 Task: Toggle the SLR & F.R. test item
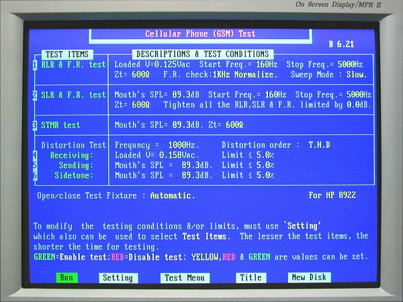tap(73, 95)
